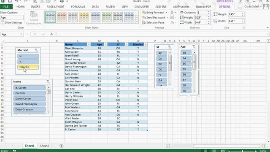
Task: Clear filter icon on Married slicer
Action: [36, 50]
